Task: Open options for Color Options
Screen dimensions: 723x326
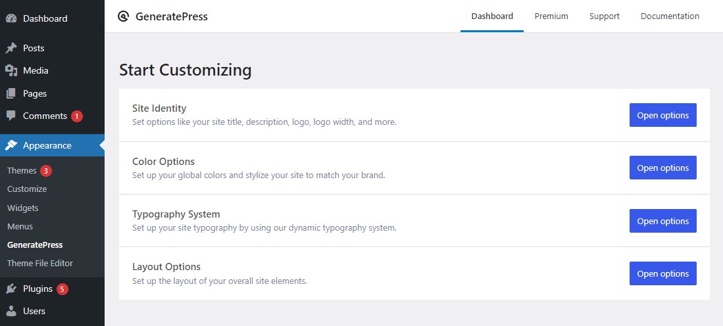Action: coord(662,168)
